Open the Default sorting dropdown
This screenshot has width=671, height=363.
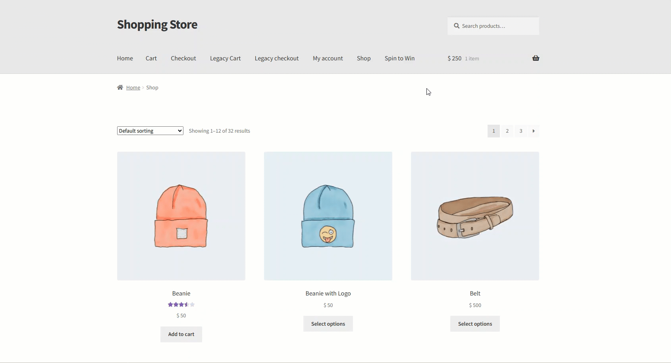coord(150,131)
